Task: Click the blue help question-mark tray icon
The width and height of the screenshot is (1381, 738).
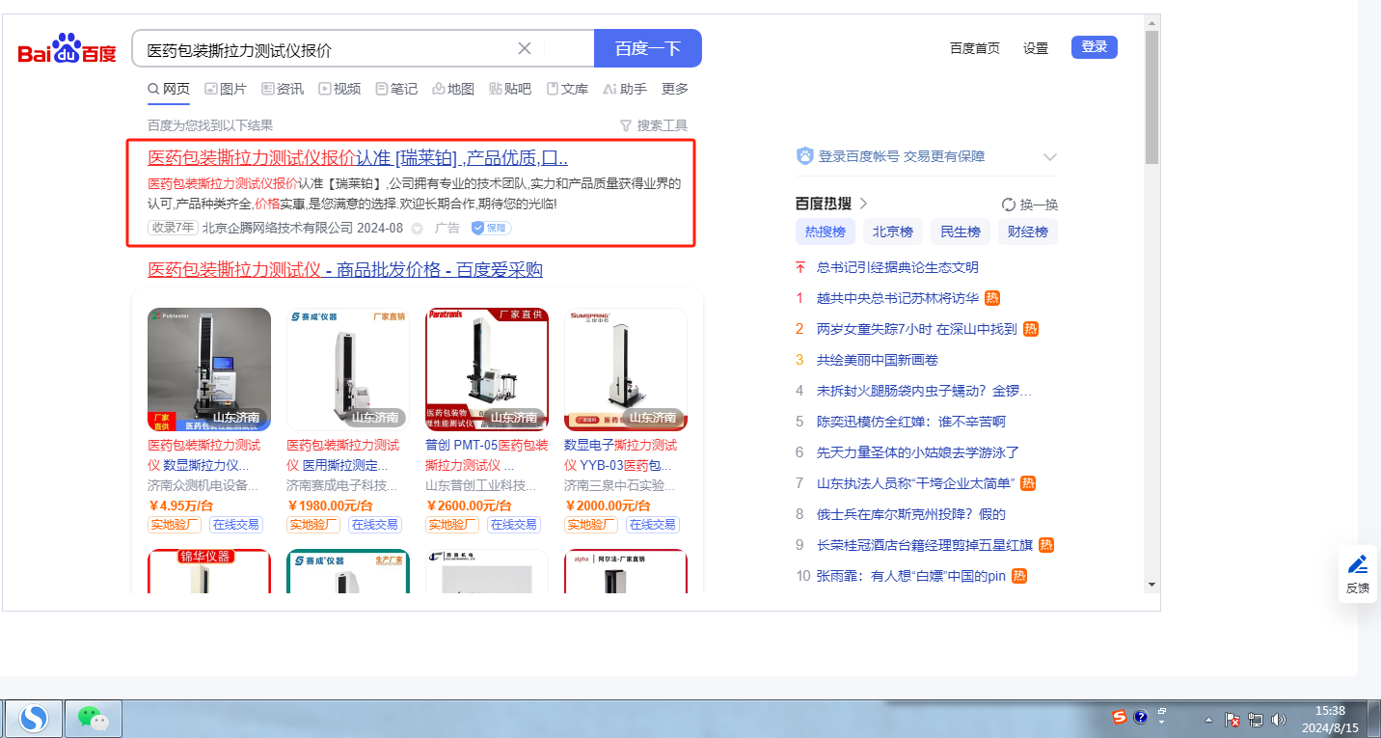Action: (1141, 717)
